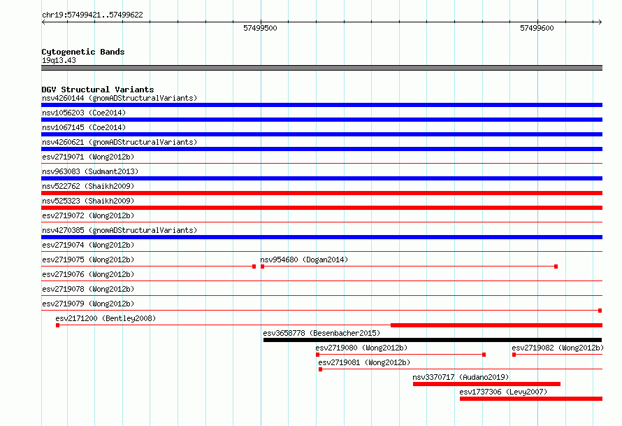Click nsv525323 (Shaikh2009) label
The width and height of the screenshot is (622, 426).
click(x=88, y=201)
